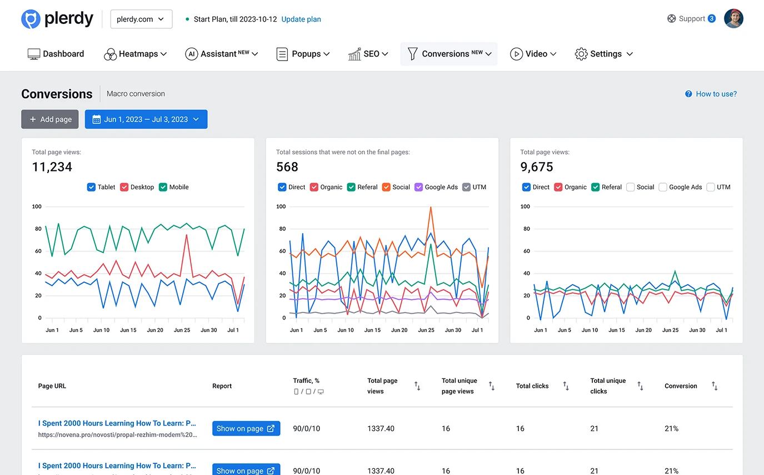Image resolution: width=764 pixels, height=475 pixels.
Task: Open the Update plan link
Action: tap(301, 19)
